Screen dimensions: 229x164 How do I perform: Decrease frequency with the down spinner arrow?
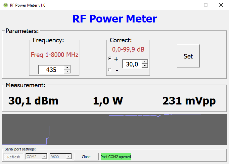[x=67, y=71]
